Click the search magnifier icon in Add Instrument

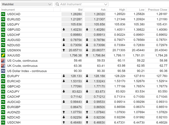57,4
